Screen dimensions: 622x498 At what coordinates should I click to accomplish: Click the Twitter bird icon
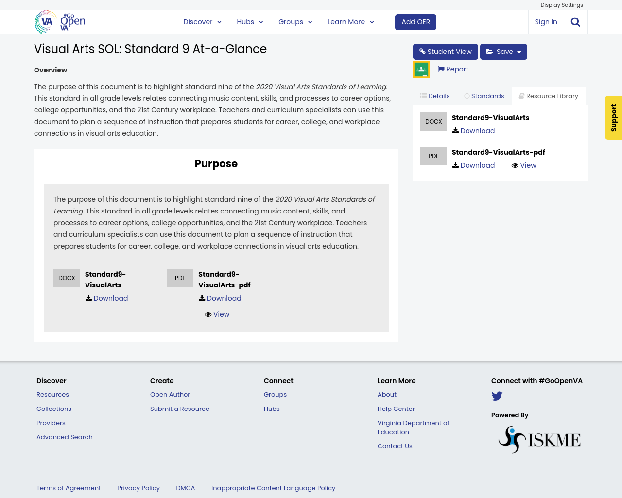pyautogui.click(x=497, y=396)
